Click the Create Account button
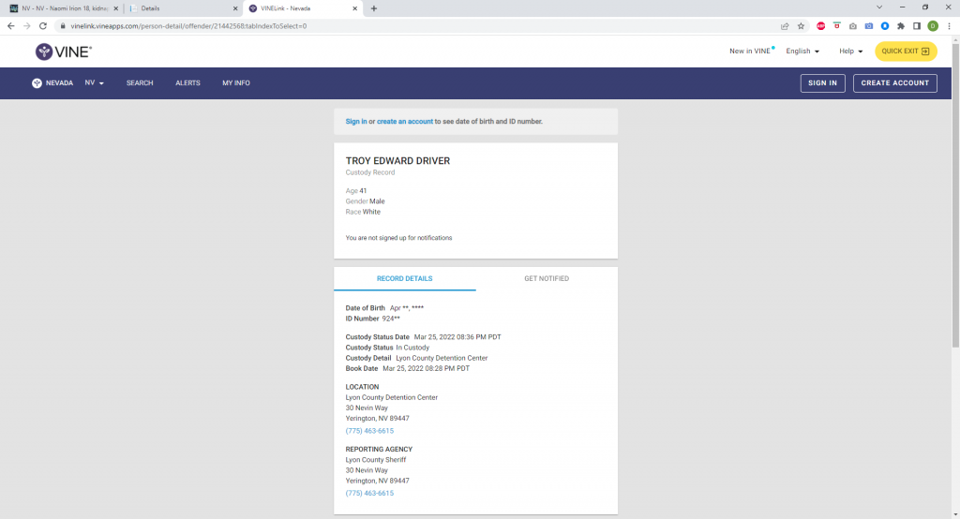 tap(894, 83)
